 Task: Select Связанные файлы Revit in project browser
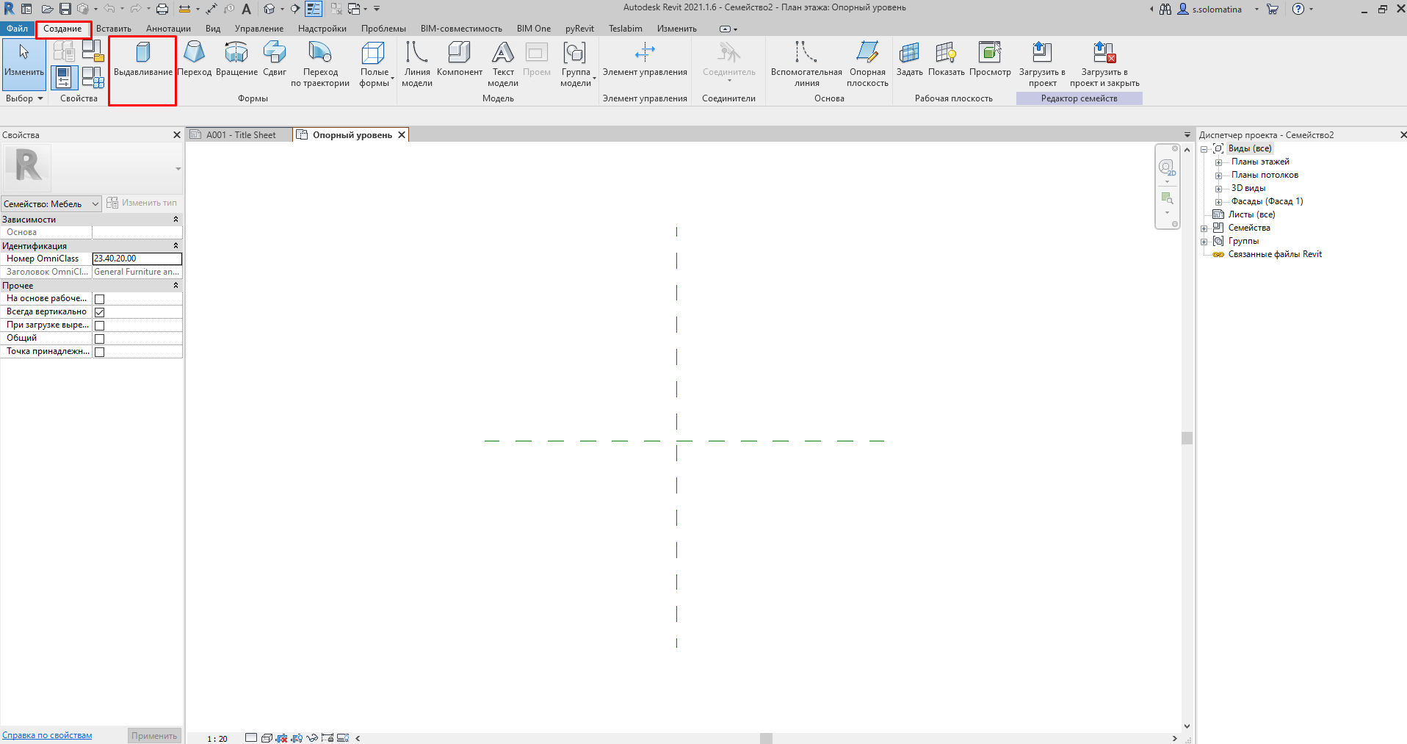(1275, 254)
